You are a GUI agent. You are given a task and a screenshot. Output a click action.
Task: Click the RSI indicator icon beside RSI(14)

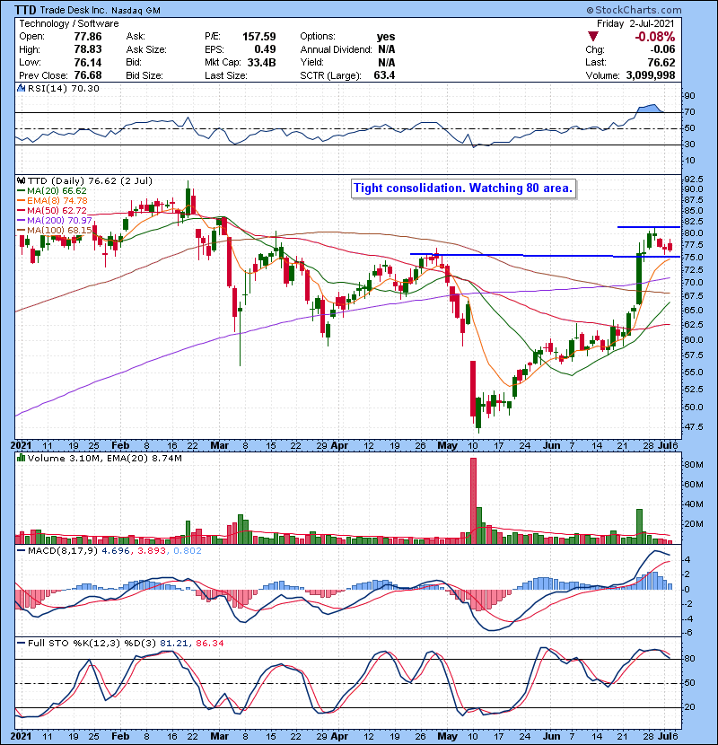[21, 88]
